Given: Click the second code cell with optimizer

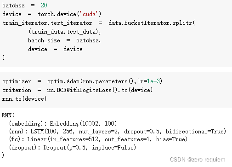Looking at the screenshot, I should [x=116, y=90].
